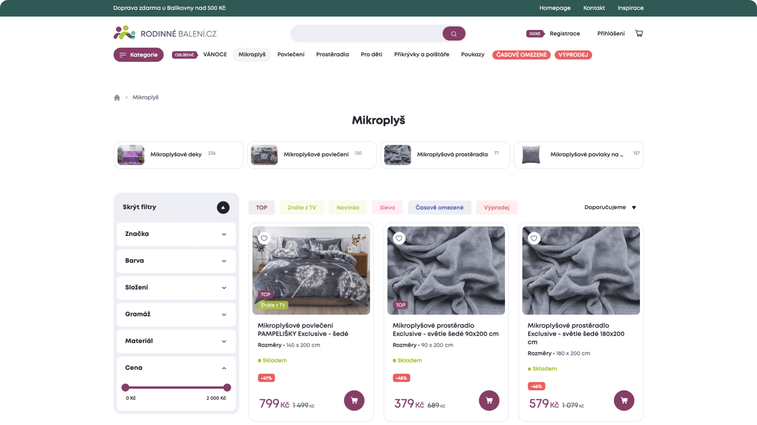
Task: Toggle the Novinka filter tag
Action: [x=347, y=207]
